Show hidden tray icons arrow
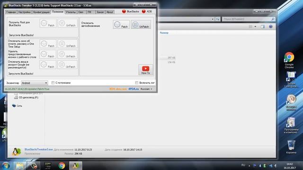The width and height of the screenshot is (303, 170). 250,166
